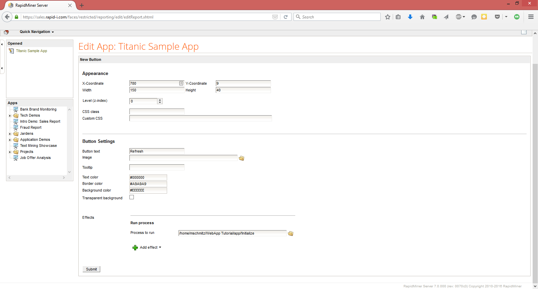Click the green plus Add effect icon
538x289 pixels.
tap(135, 248)
